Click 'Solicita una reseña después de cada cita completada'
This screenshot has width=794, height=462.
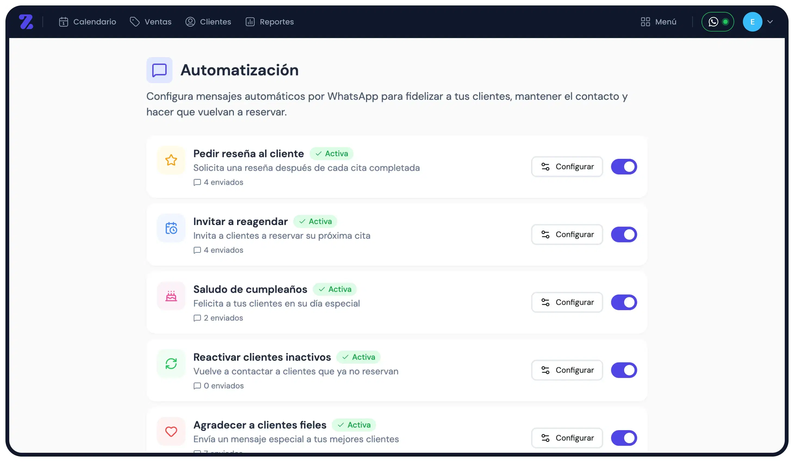[306, 168]
